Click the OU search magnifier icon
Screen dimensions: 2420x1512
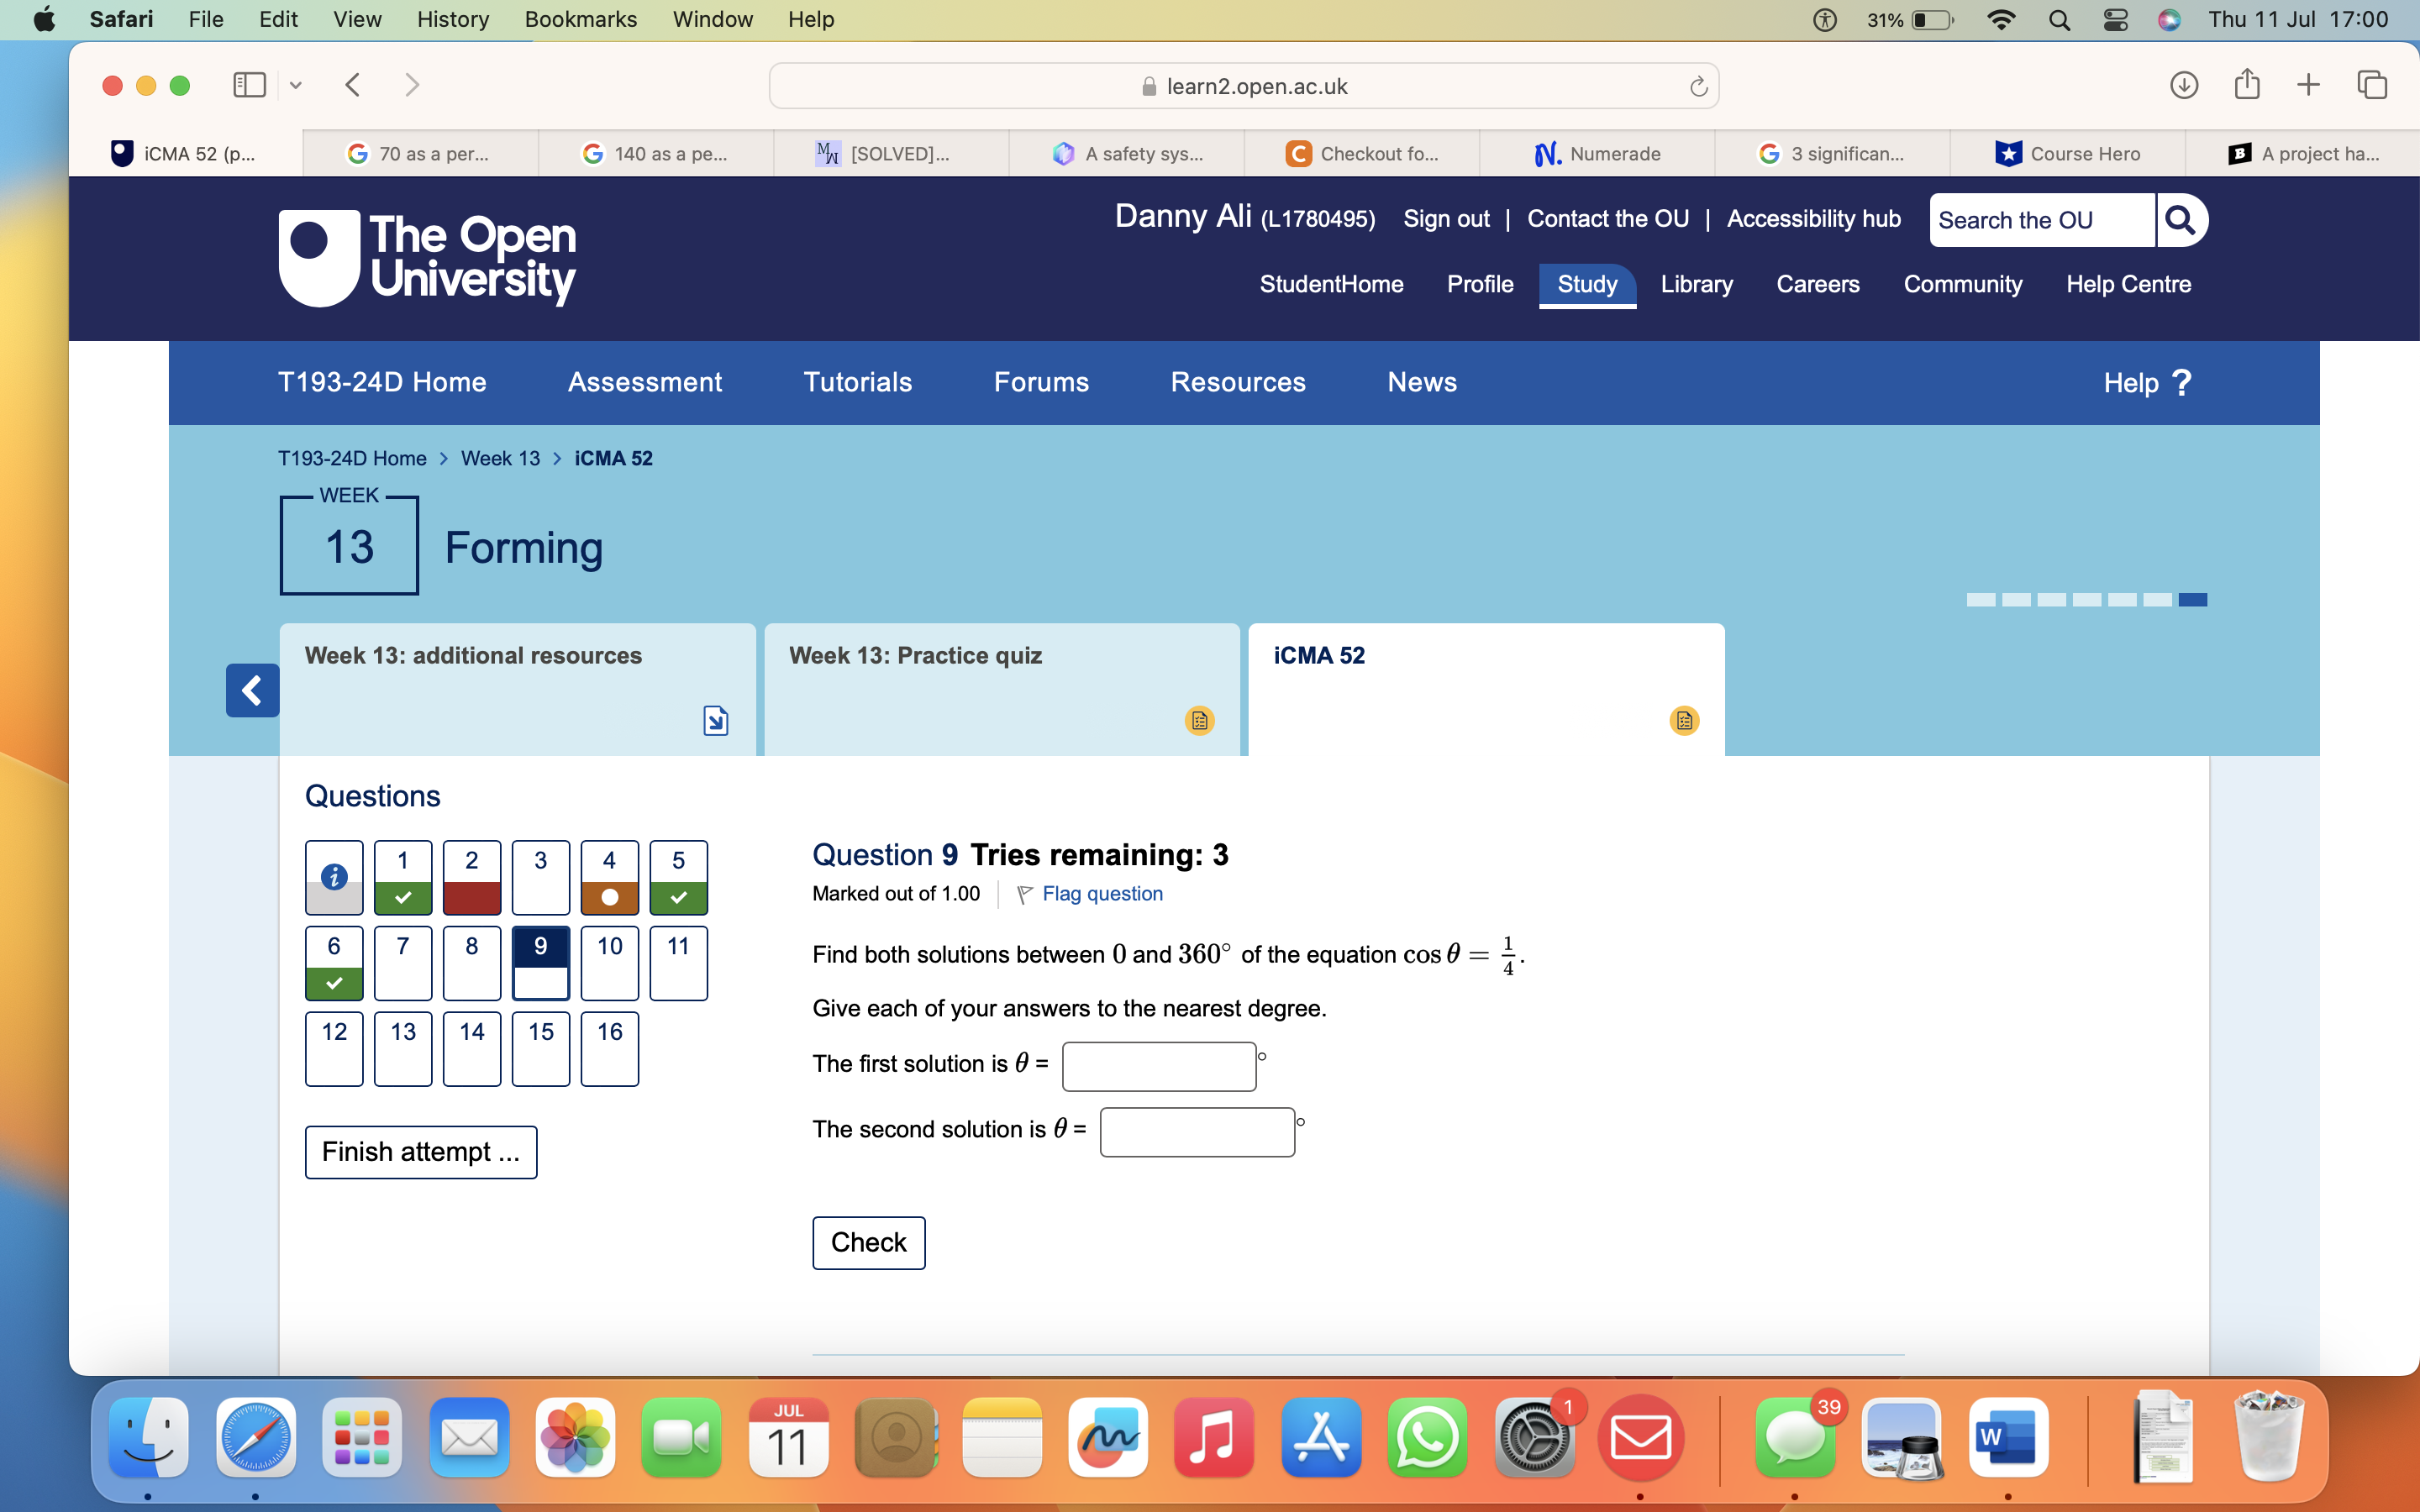pyautogui.click(x=2180, y=220)
